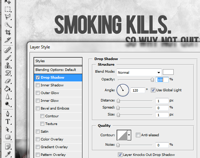
Task: Select the Eraser tool
Action: click(x=8, y=81)
